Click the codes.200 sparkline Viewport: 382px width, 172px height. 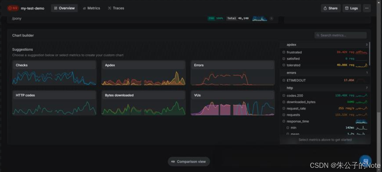pyautogui.click(x=361, y=96)
